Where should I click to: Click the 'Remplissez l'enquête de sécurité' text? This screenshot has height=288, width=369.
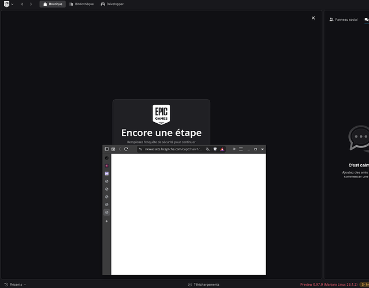(x=161, y=142)
